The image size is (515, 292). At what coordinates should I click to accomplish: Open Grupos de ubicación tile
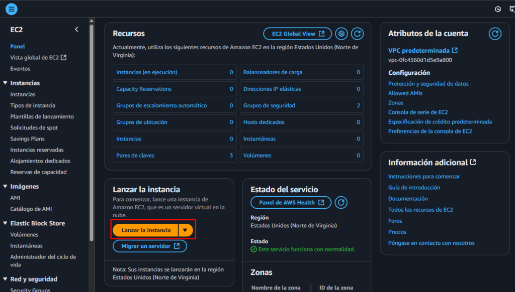coord(175,122)
